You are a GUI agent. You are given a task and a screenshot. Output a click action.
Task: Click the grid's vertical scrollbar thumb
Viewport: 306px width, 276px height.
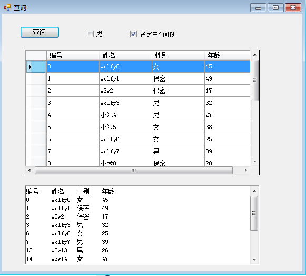(x=254, y=80)
